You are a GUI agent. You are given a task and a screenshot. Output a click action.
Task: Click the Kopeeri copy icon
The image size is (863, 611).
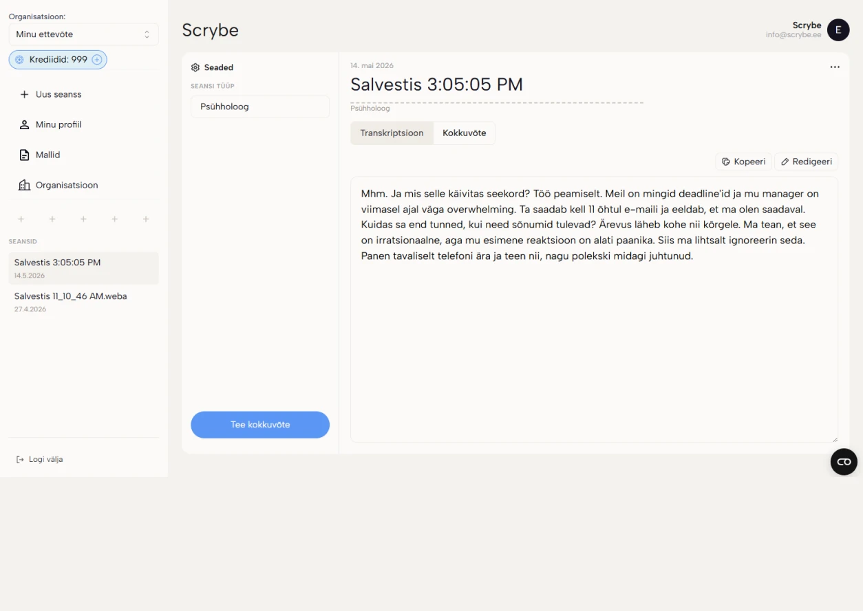pyautogui.click(x=725, y=162)
